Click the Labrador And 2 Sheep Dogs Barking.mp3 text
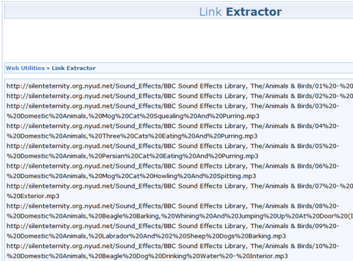The height and width of the screenshot is (261, 353). (146, 236)
